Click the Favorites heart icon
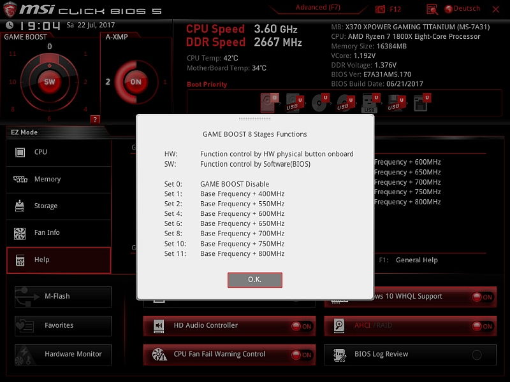 (x=25, y=325)
